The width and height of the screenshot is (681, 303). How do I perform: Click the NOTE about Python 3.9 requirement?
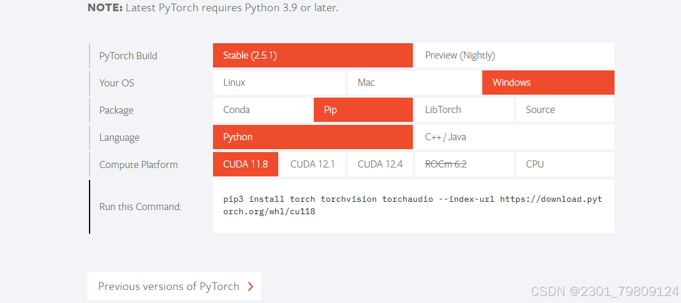(212, 8)
